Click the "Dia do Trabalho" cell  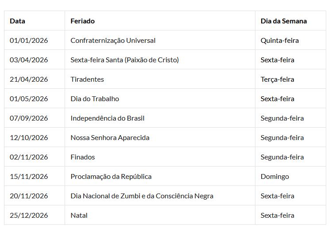[95, 99]
